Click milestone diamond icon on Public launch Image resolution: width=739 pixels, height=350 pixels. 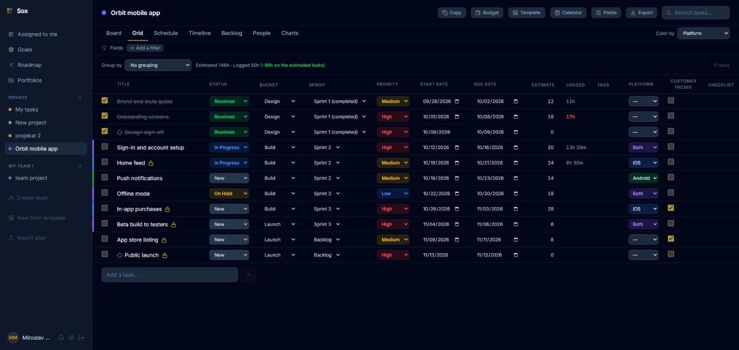pyautogui.click(x=119, y=255)
